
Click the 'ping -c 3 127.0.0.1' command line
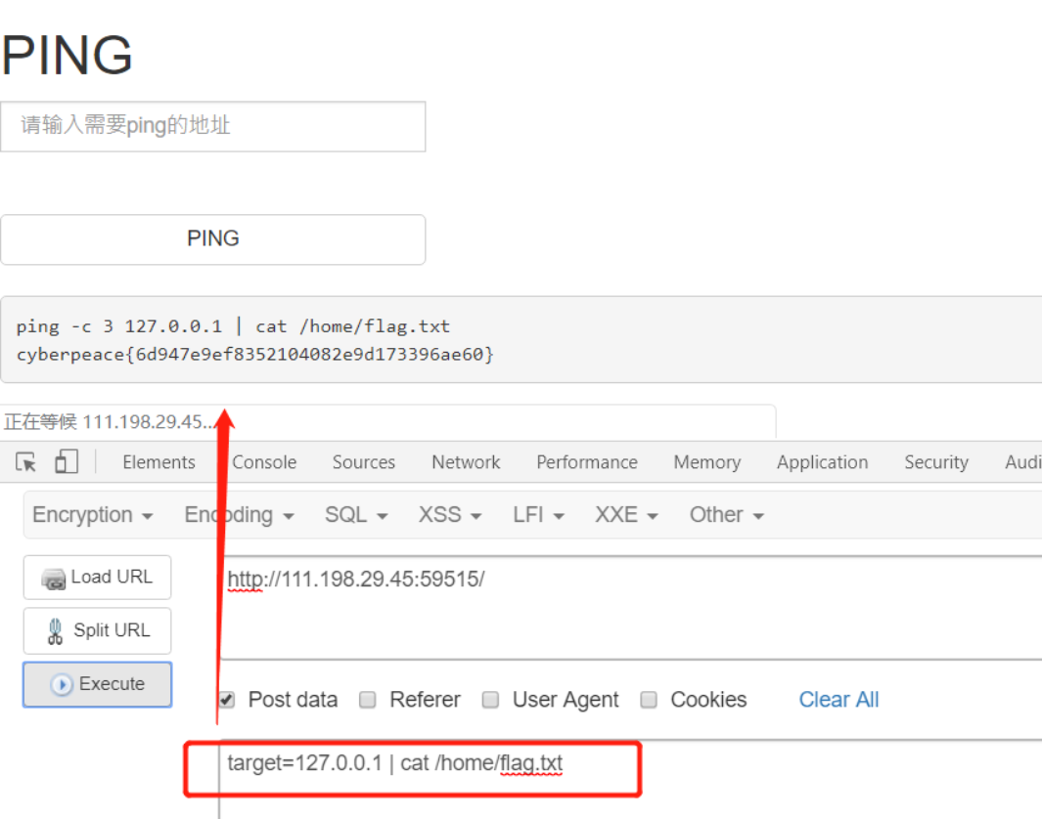tap(233, 326)
